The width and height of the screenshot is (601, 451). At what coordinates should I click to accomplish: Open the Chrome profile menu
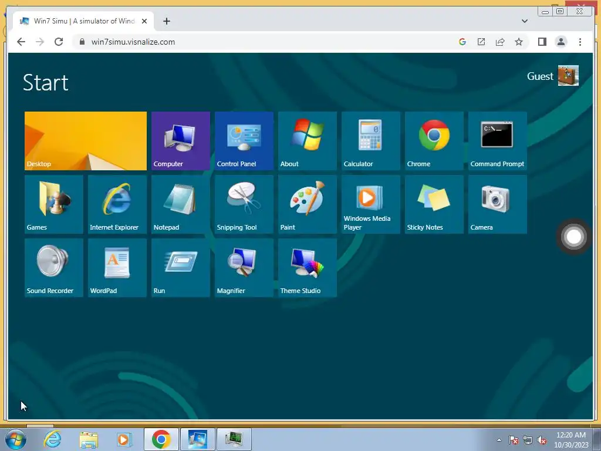pos(561,42)
